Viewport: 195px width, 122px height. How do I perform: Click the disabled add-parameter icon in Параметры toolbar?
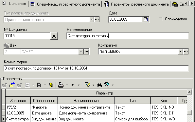point(5,85)
